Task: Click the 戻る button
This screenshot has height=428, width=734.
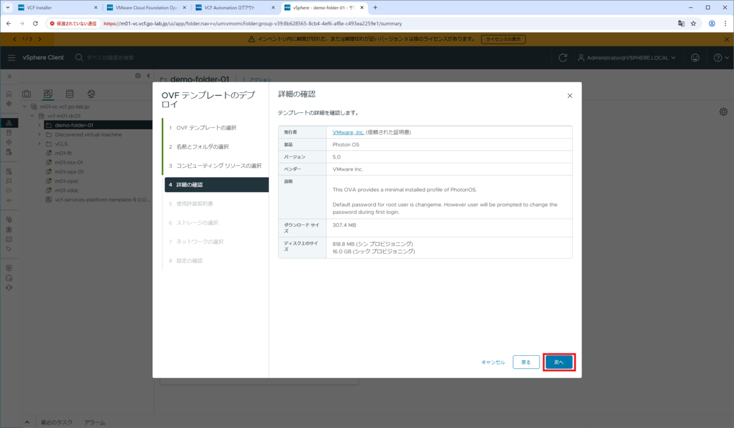Action: click(x=526, y=362)
